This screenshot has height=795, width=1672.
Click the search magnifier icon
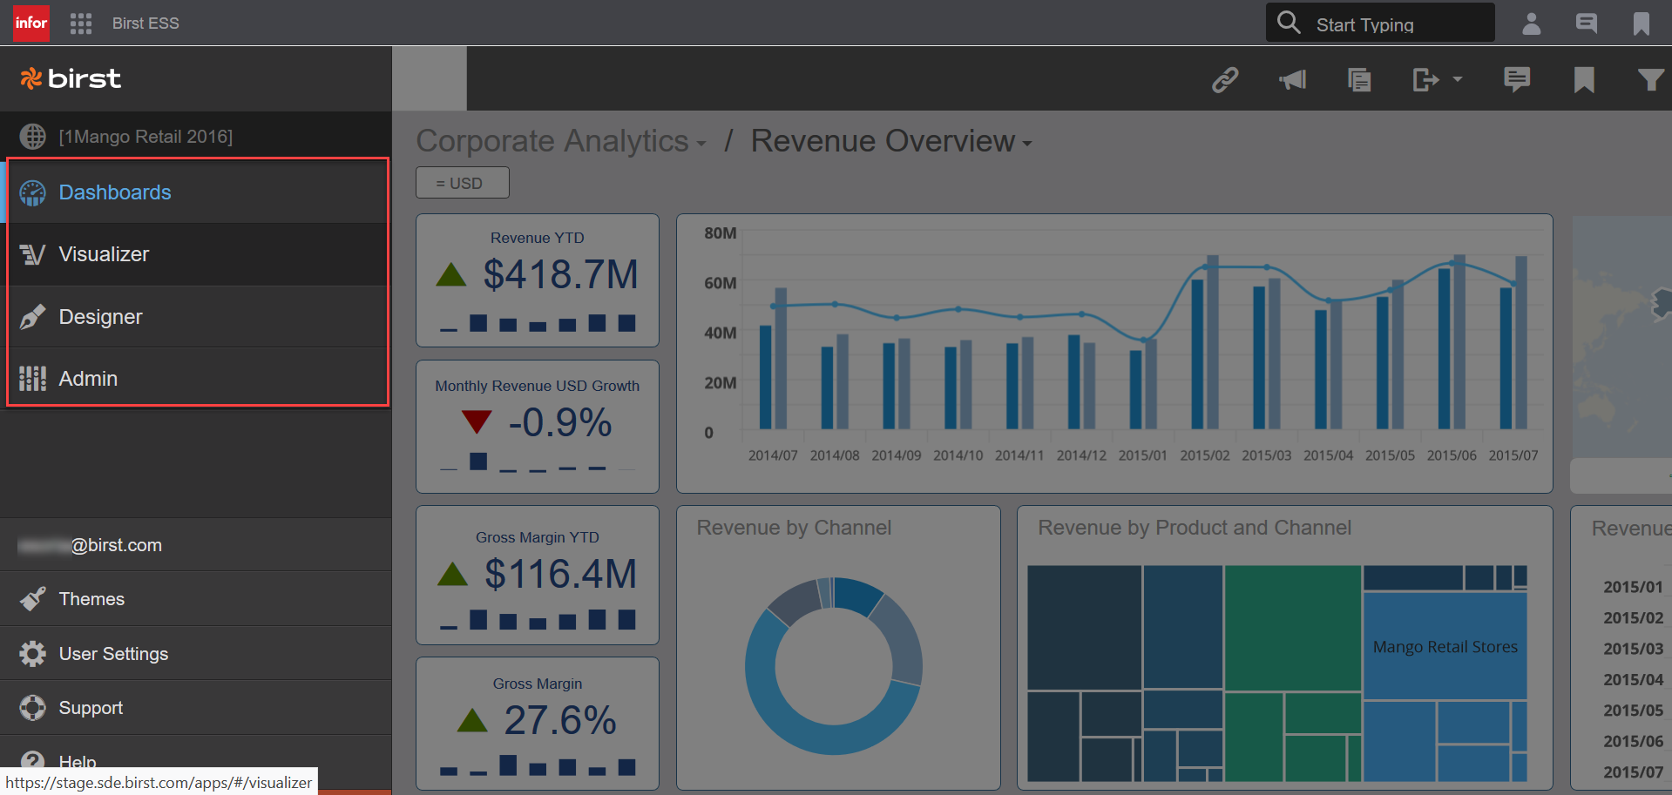tap(1289, 22)
